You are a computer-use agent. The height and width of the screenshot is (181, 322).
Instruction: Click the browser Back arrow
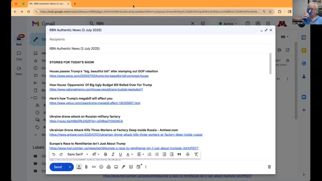coord(15,12)
